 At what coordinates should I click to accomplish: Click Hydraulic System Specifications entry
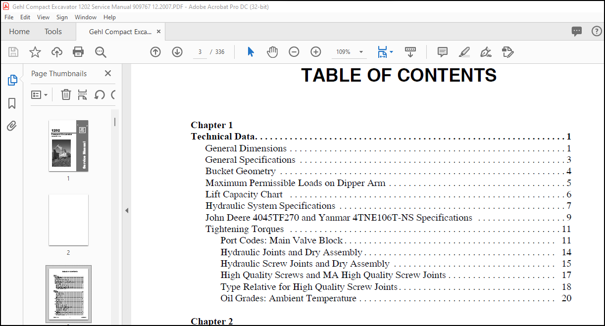[x=388, y=206]
